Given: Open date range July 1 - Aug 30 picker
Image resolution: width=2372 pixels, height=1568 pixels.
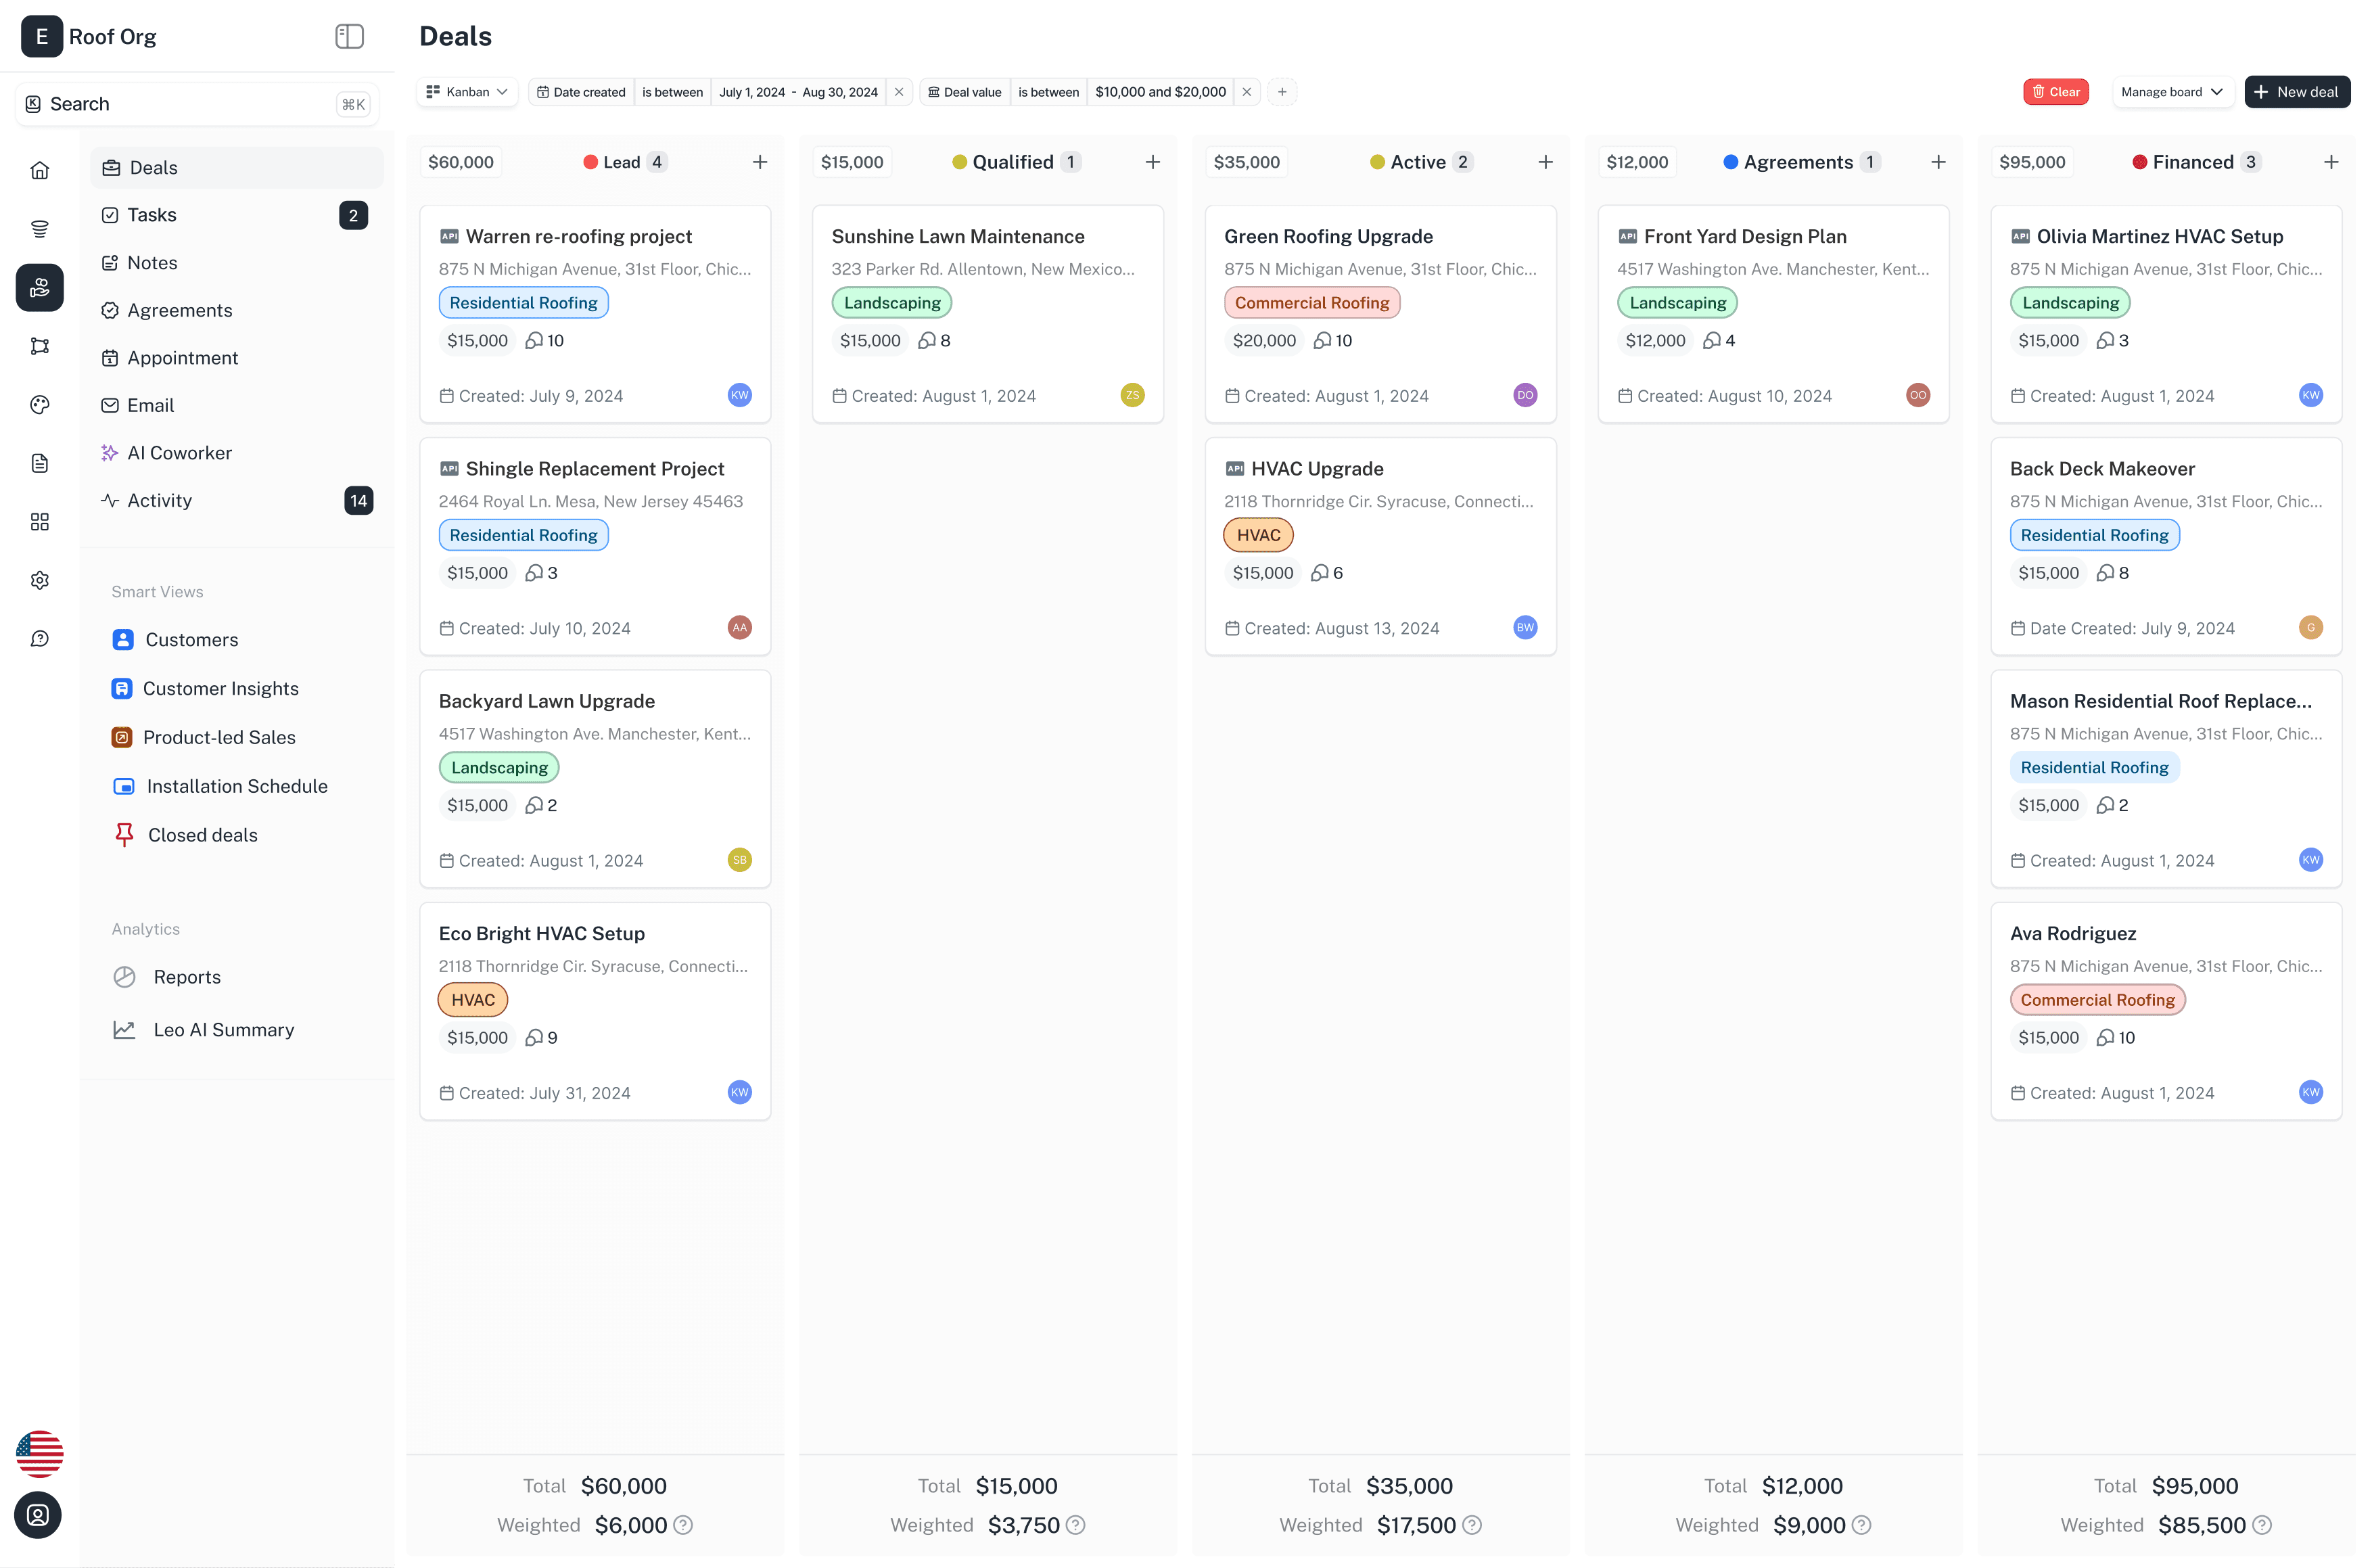Looking at the screenshot, I should click(x=797, y=92).
